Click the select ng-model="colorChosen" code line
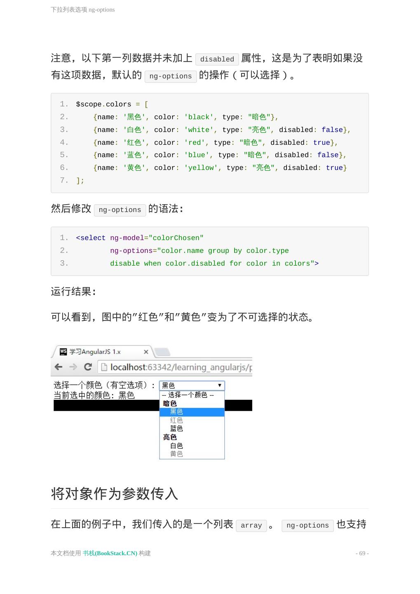Image resolution: width=420 pixels, height=594 pixels. (140, 238)
